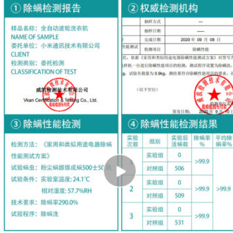Image resolution: width=233 pixels, height=233 pixels.
Task: Click the NAME OF SAMPLE label
Action: click(x=35, y=37)
